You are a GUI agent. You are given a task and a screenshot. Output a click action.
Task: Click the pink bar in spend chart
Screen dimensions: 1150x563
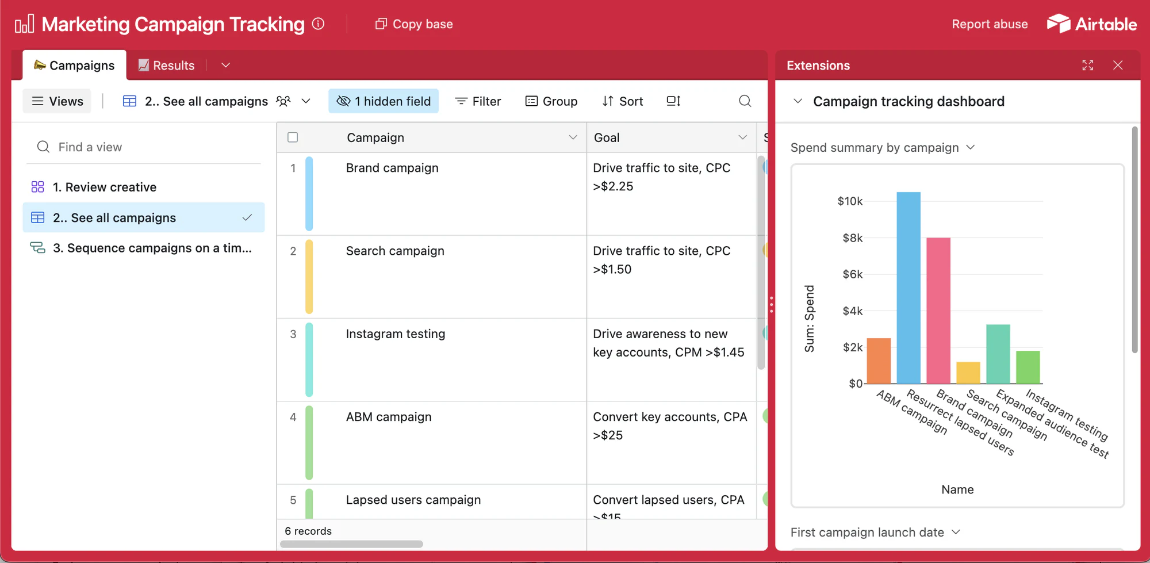click(938, 311)
